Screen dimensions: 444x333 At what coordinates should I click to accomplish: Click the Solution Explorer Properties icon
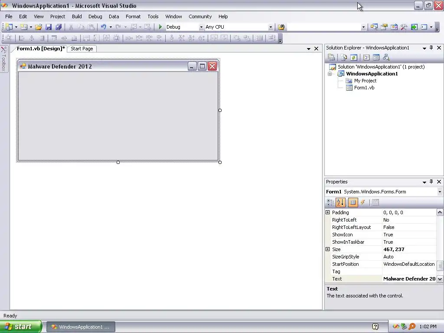click(331, 58)
